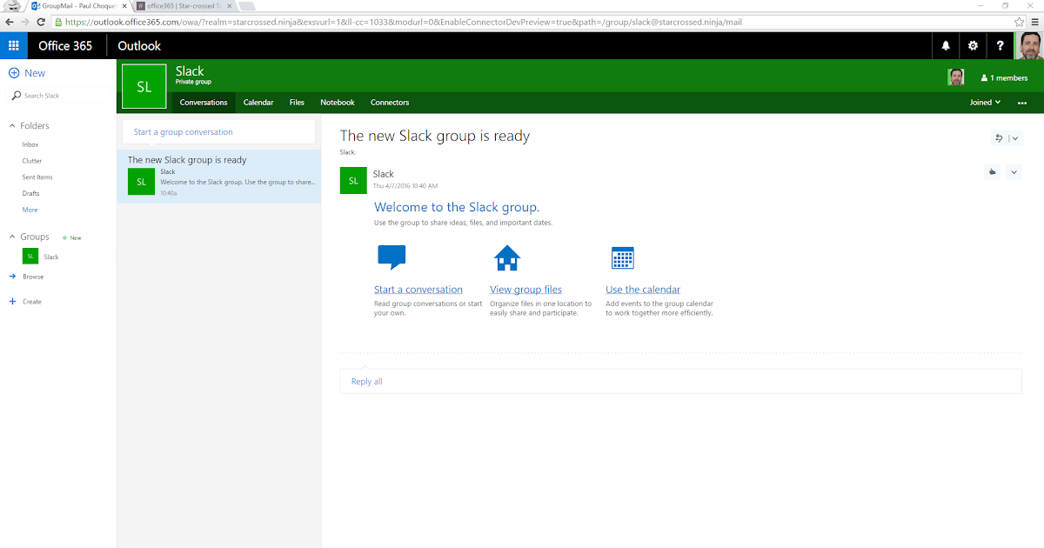1044x548 pixels.
Task: Open the Use the calendar link
Action: (x=643, y=290)
